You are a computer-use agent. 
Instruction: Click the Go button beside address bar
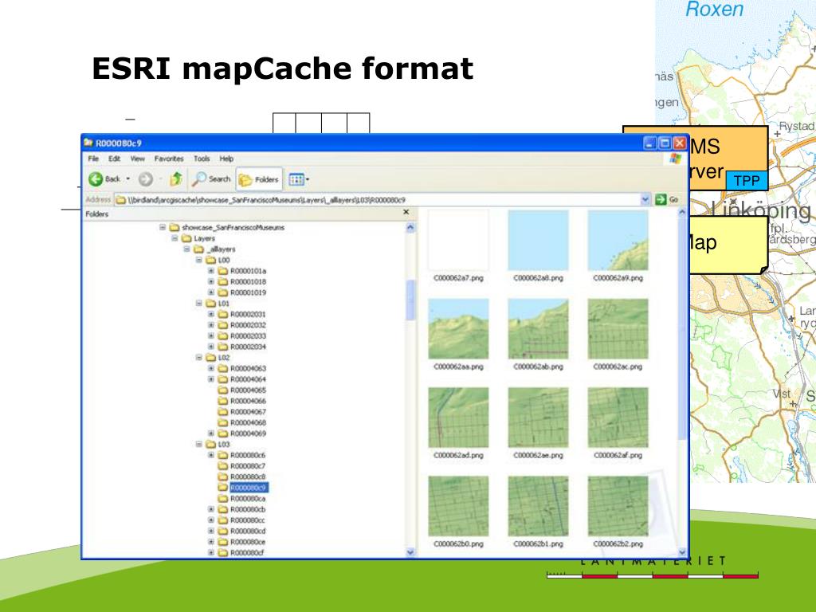668,199
